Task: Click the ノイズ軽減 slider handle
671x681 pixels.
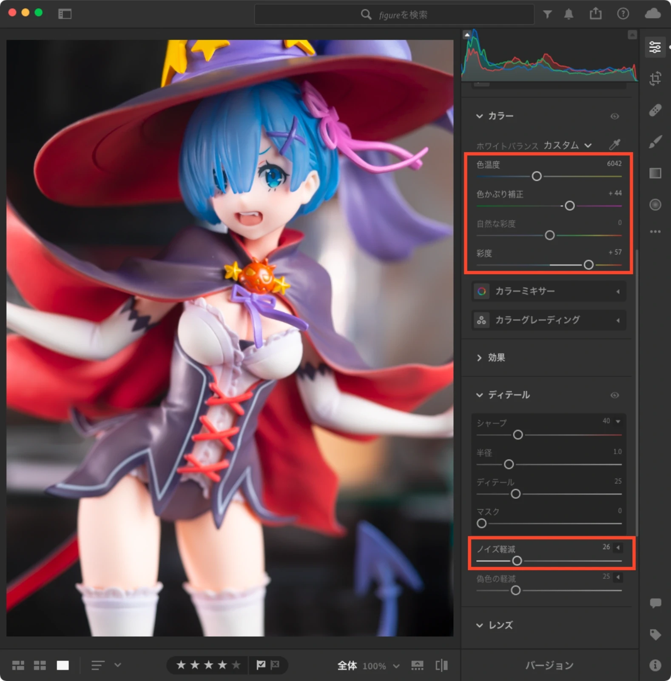Action: [x=517, y=561]
